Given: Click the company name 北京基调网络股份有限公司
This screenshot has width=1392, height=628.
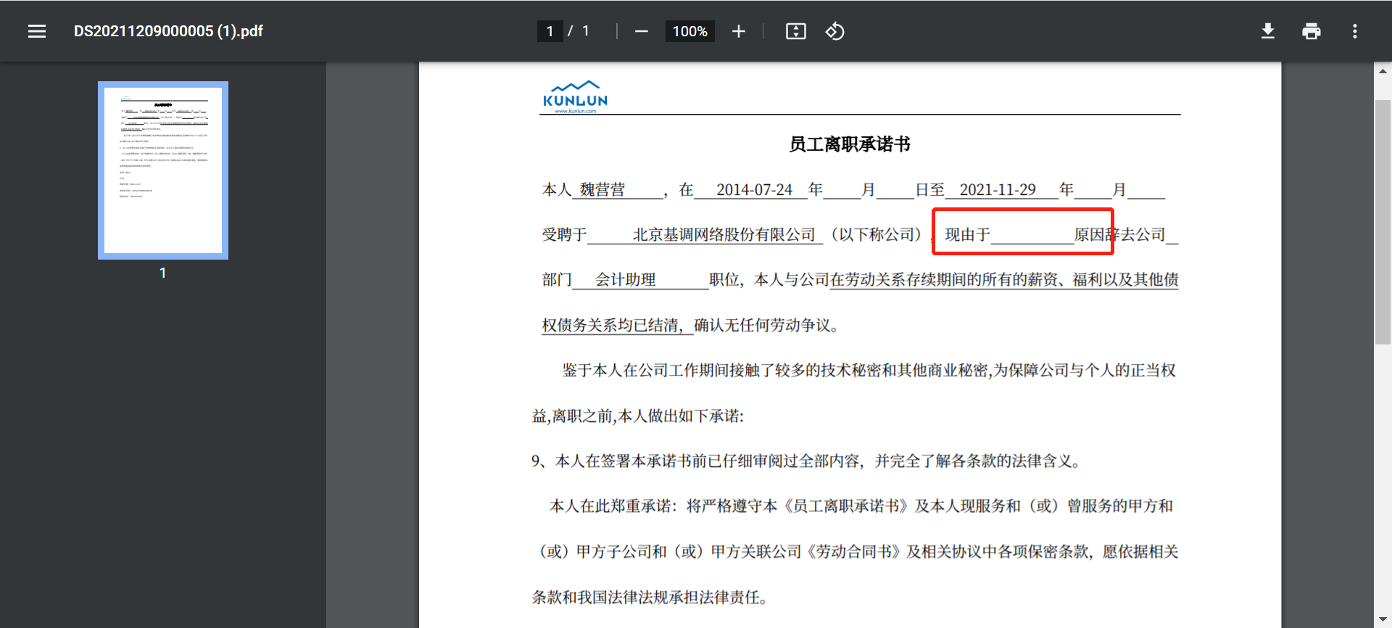Looking at the screenshot, I should (x=724, y=235).
